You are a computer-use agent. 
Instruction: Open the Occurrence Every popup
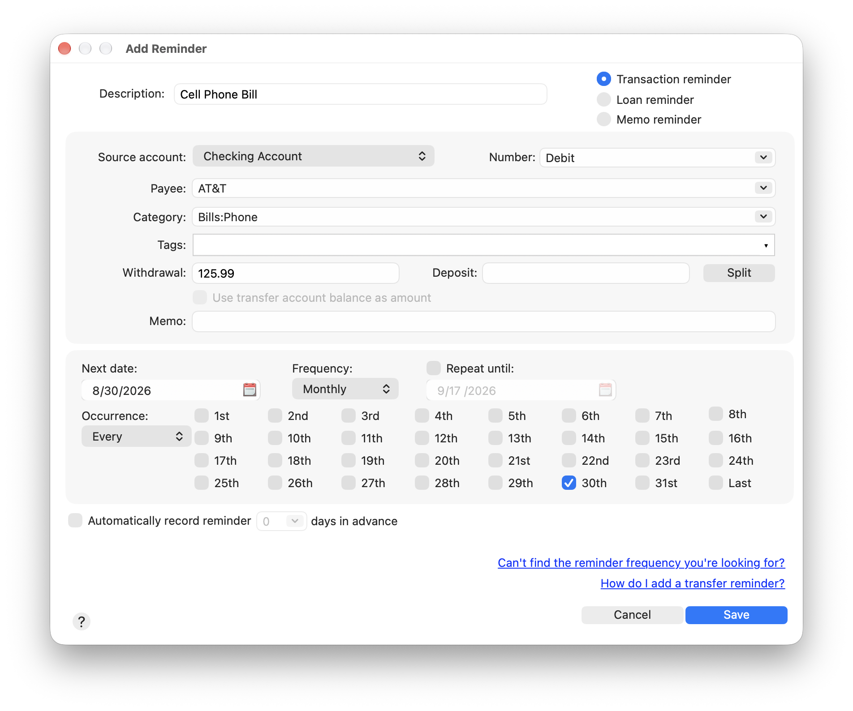click(x=136, y=436)
